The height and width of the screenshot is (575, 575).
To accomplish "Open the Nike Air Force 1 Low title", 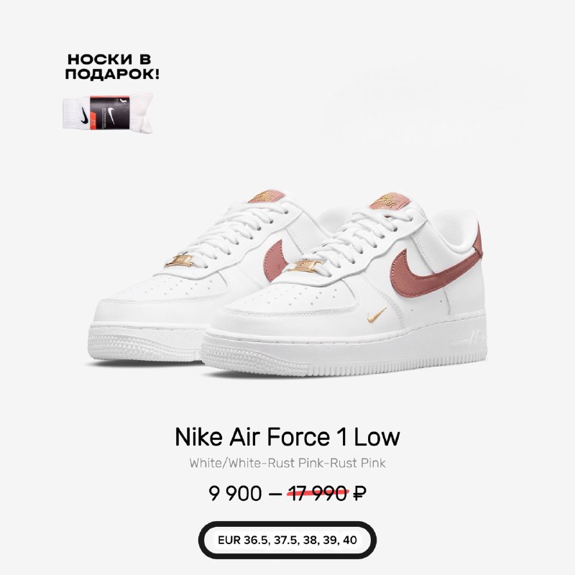I will 287,437.
